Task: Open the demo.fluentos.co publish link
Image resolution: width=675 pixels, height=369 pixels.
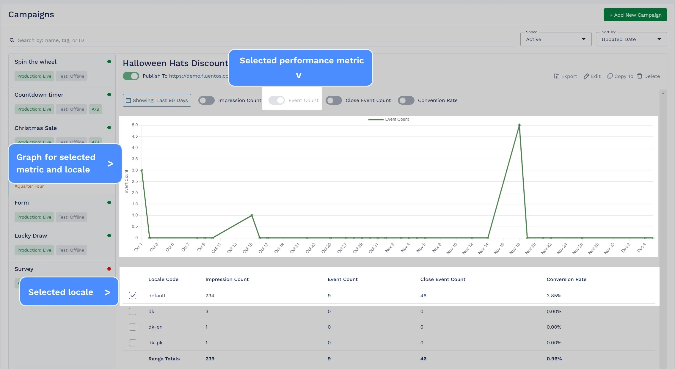Action: point(199,76)
